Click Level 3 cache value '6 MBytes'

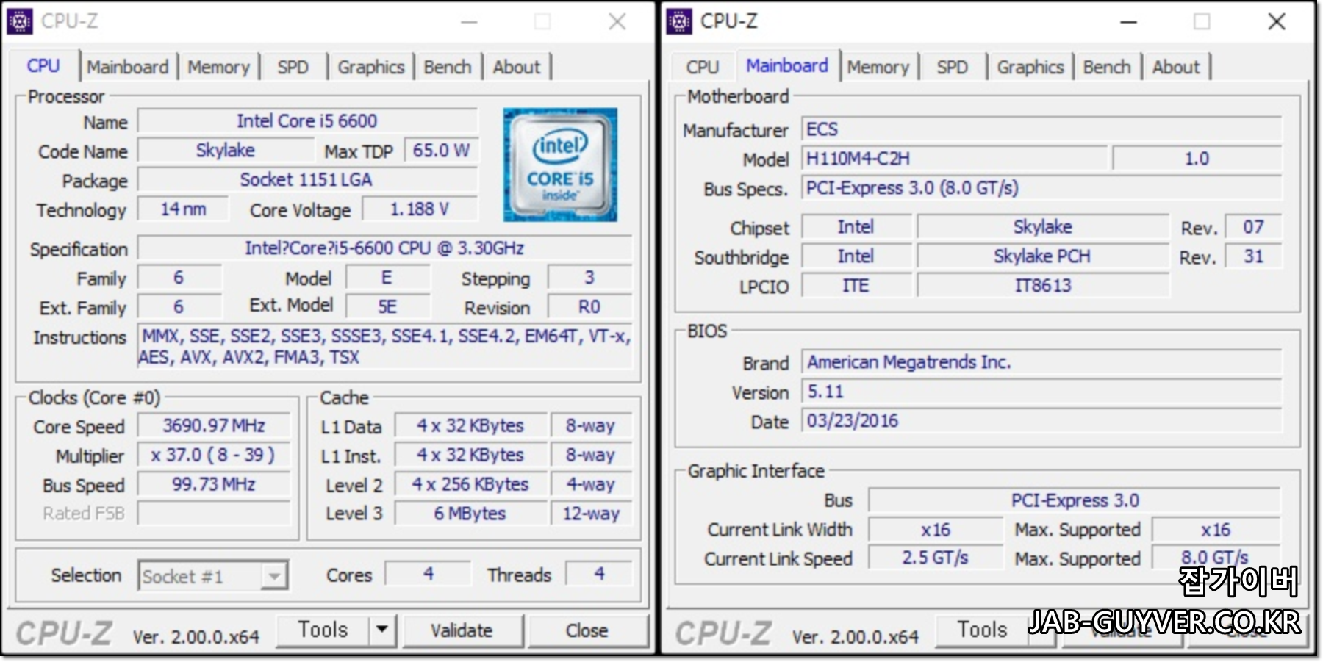pos(470,513)
